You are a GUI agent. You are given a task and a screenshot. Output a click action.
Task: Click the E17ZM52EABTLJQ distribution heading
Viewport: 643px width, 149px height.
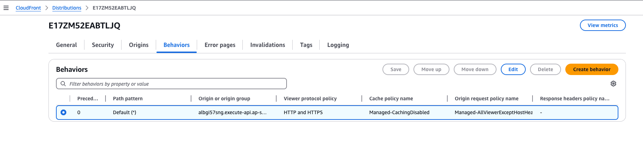pyautogui.click(x=84, y=26)
